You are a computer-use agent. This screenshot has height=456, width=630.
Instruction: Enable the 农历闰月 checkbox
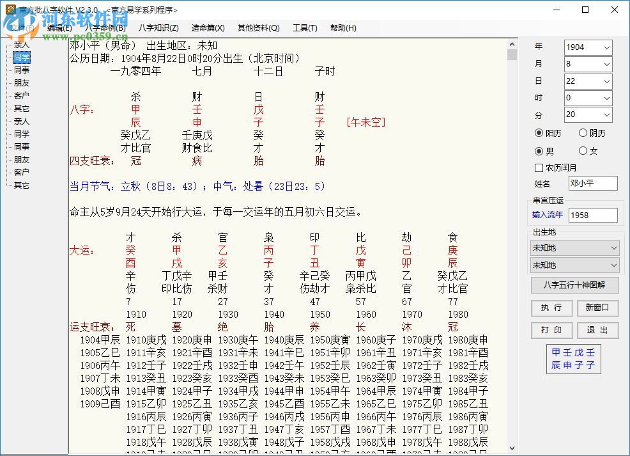(x=540, y=168)
